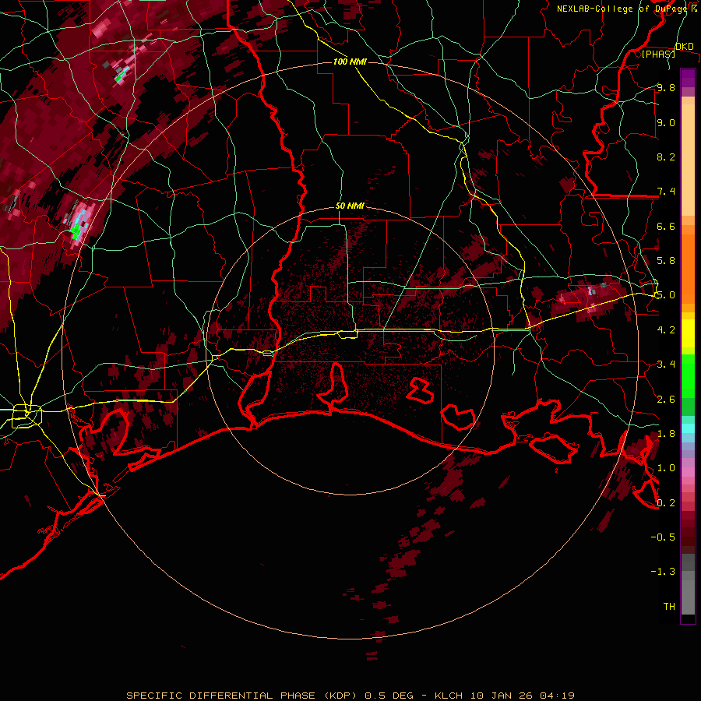Pick the cyan segment of the color bar
The height and width of the screenshot is (701, 701).
click(x=688, y=428)
